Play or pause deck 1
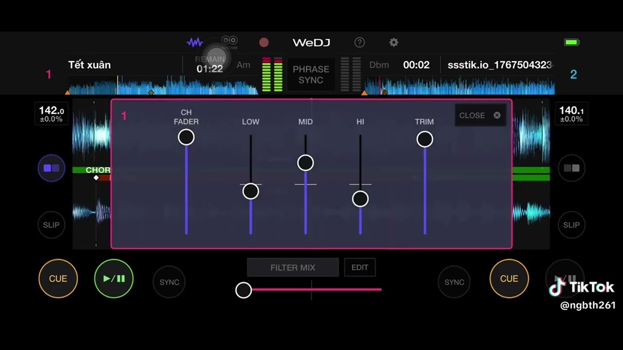The height and width of the screenshot is (350, 623). (114, 279)
